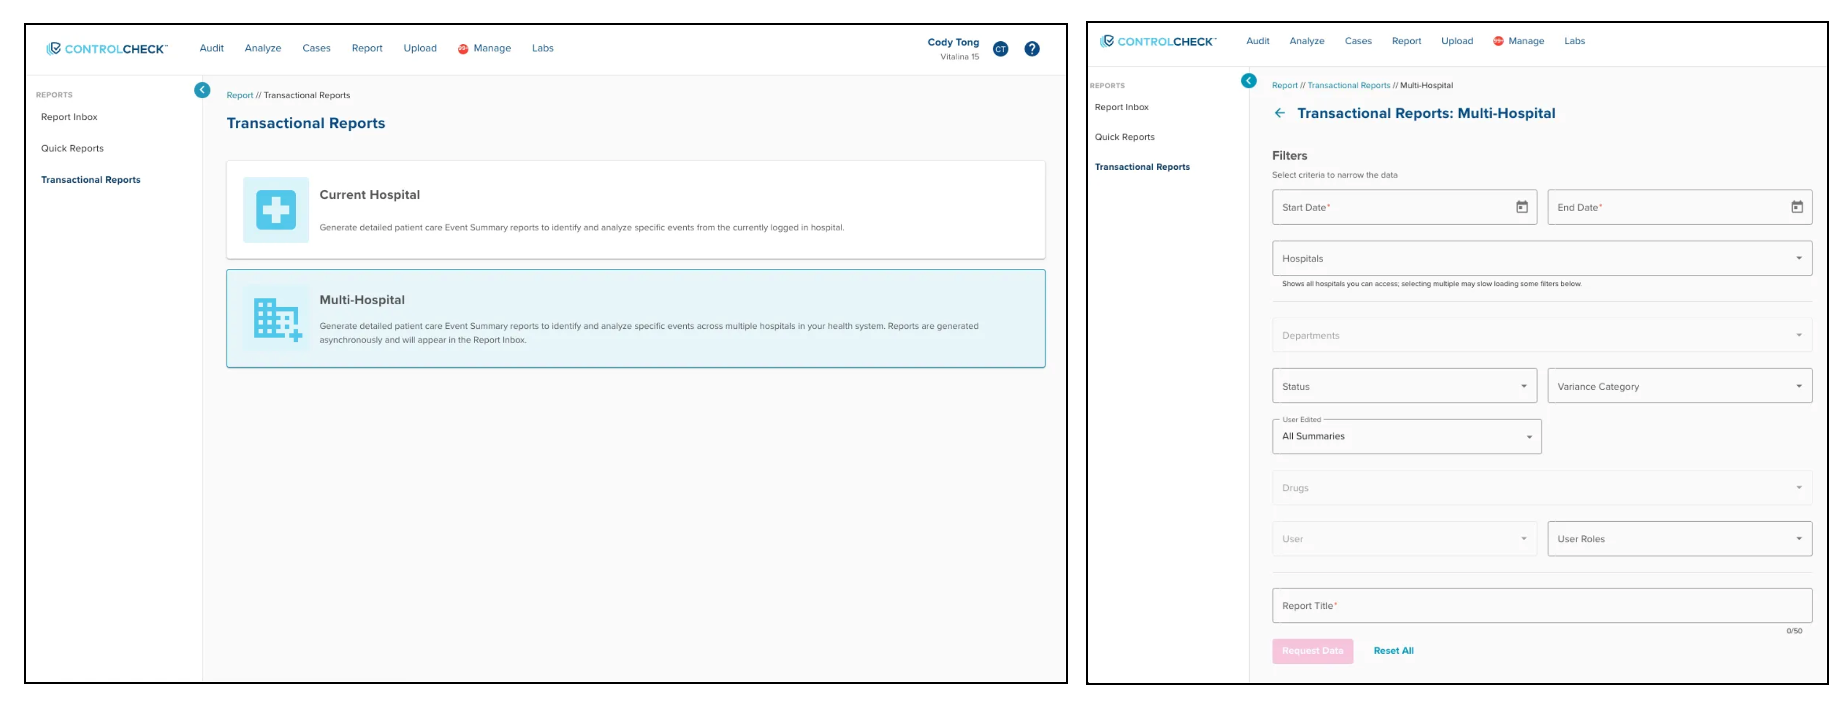
Task: Click the help question mark icon
Action: [x=1032, y=49]
